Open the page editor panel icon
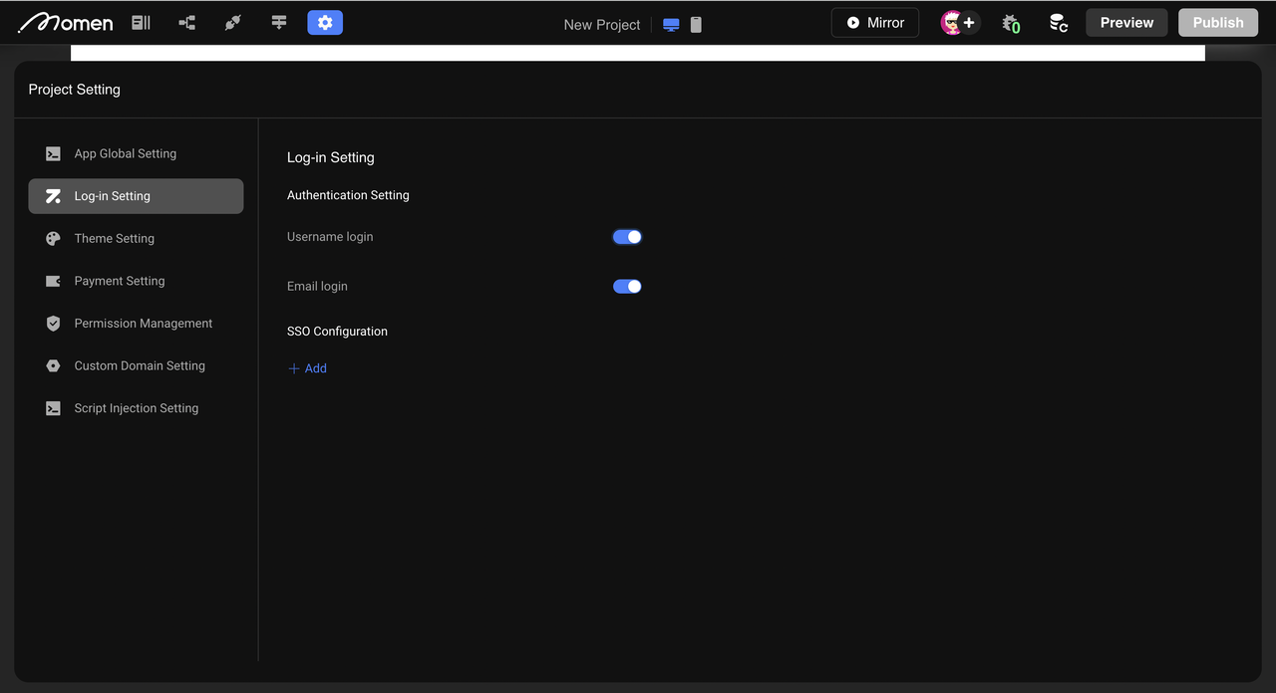This screenshot has height=693, width=1276. (141, 22)
